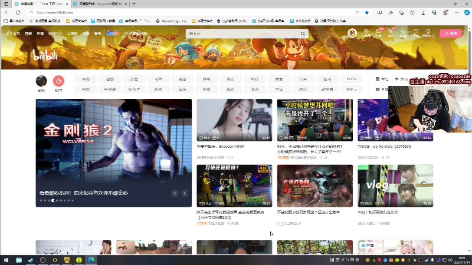Switch to the second browser tab

tap(100, 4)
